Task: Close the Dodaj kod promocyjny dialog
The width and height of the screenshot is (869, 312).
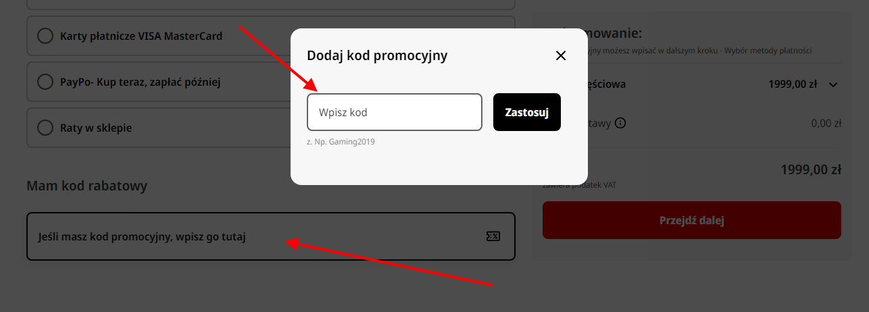Action: (560, 55)
